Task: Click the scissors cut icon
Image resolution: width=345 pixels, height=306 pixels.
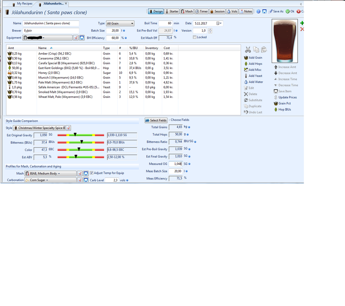Action: (x=248, y=50)
